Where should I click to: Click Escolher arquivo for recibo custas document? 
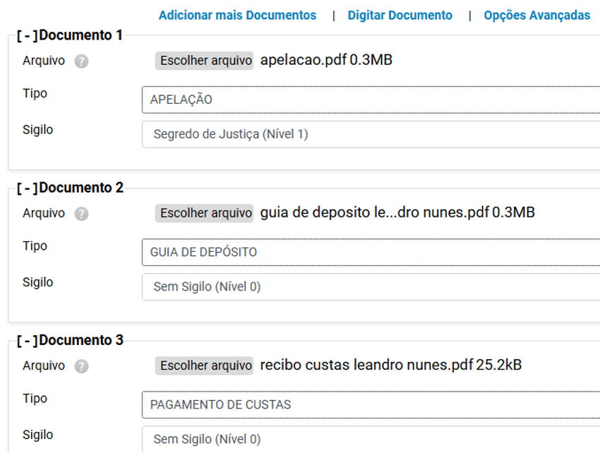(x=204, y=366)
